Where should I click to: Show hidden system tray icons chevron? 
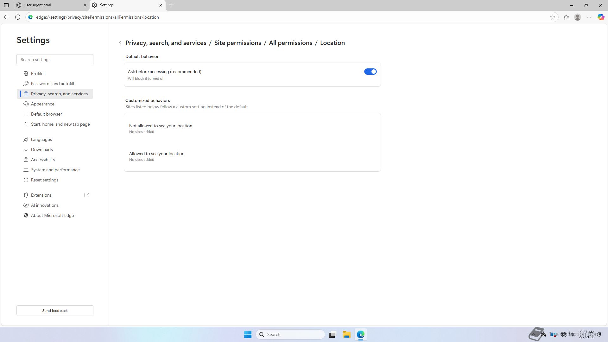click(533, 334)
